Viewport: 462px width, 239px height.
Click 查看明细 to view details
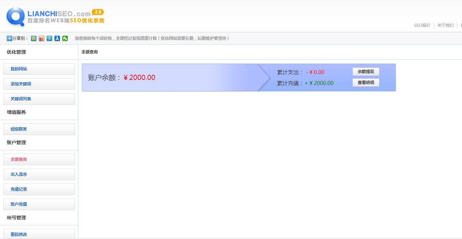366,82
